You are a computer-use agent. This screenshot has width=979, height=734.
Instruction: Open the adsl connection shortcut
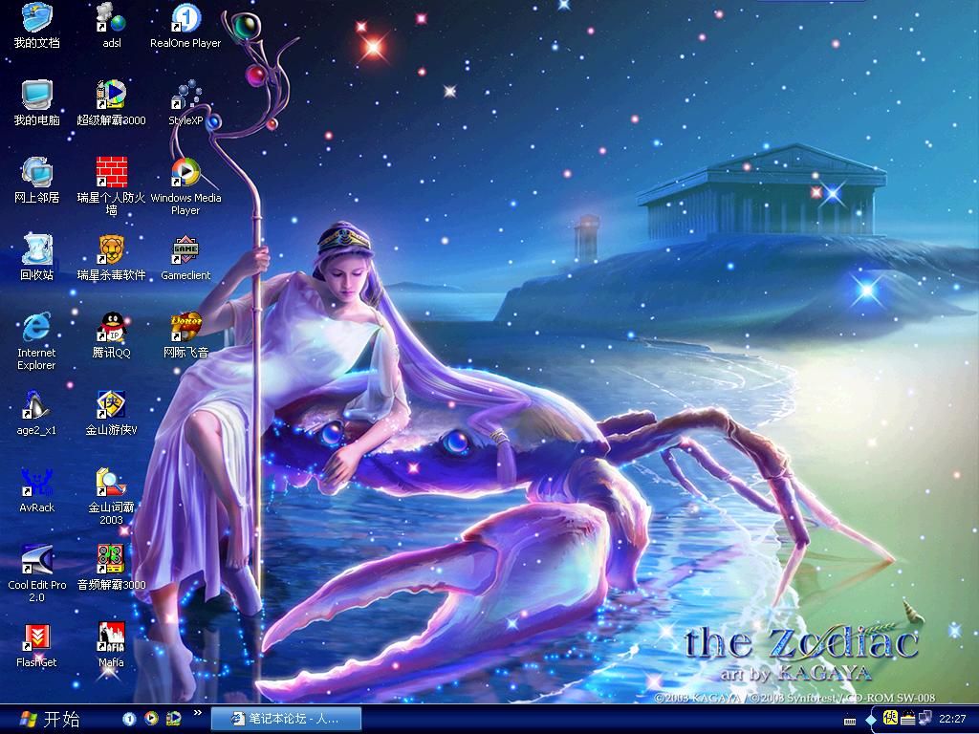[111, 26]
